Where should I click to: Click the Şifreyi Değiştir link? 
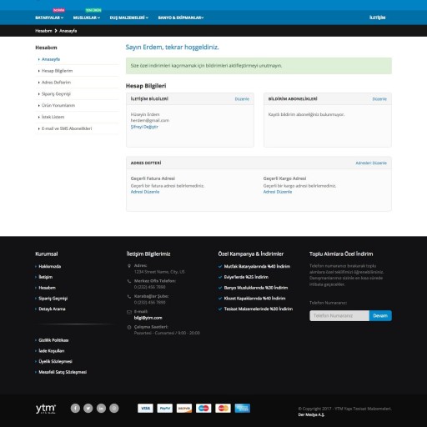[x=144, y=127]
